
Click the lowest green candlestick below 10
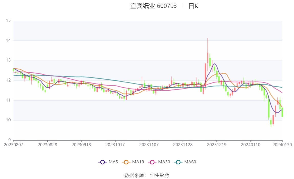pyautogui.click(x=271, y=122)
